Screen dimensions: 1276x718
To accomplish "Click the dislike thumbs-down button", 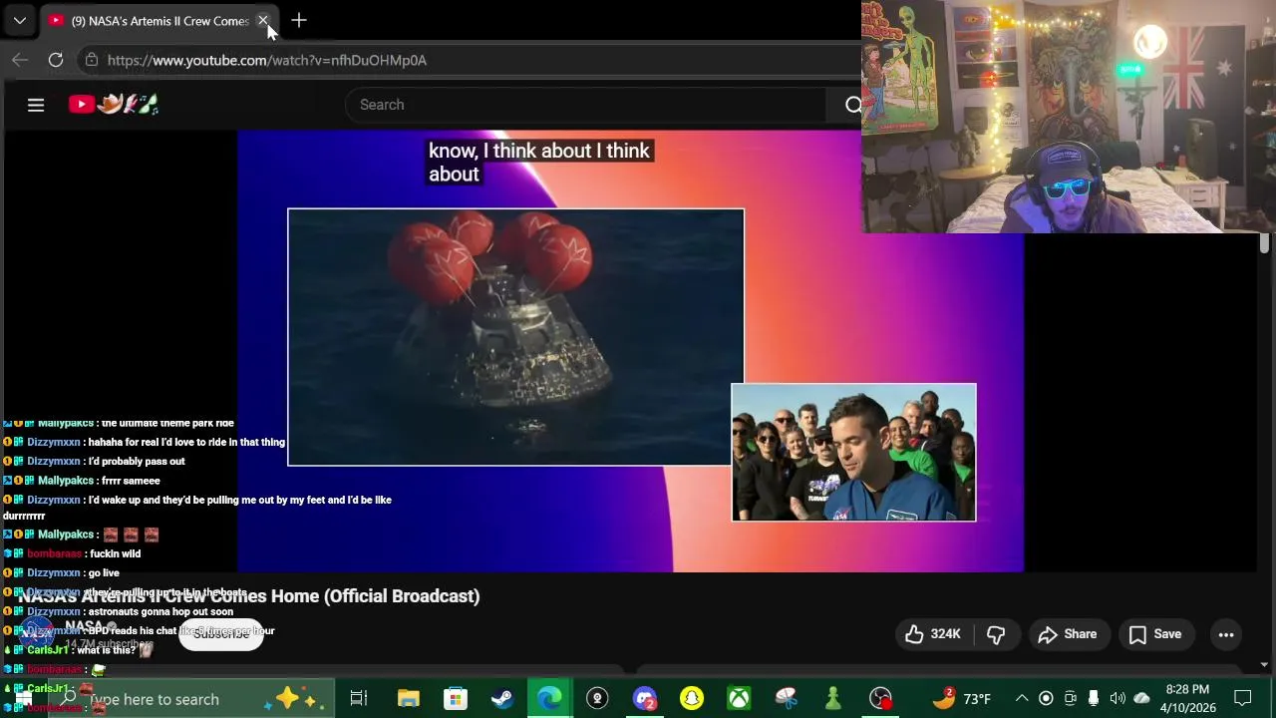I will [996, 634].
